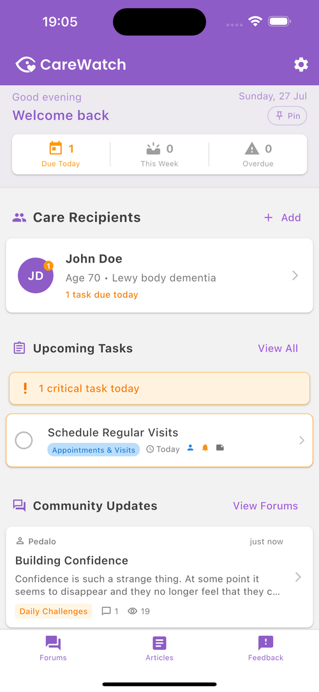Add a new care recipient
Viewport: 319px width, 692px height.
[x=283, y=218]
